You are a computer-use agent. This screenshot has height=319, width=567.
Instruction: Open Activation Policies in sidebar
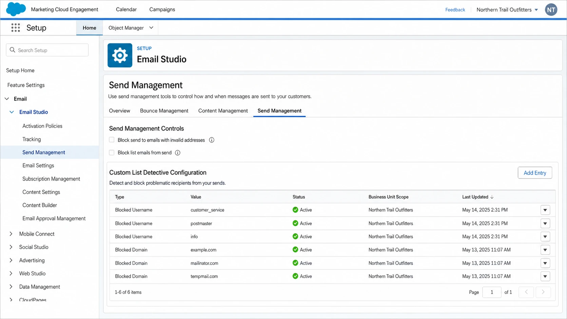click(42, 126)
